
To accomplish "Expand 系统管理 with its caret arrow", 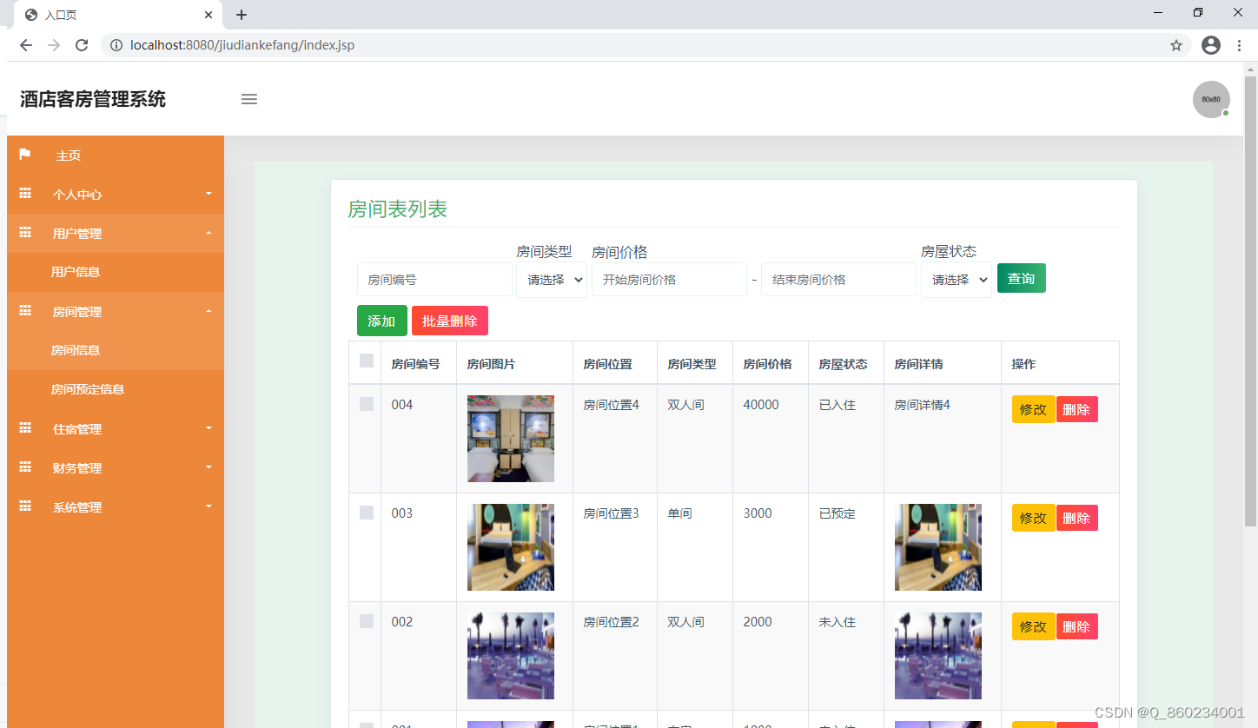I will point(209,506).
